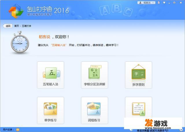Start the 单字练习 practice tile
This screenshot has height=132, width=185.
point(51,110)
